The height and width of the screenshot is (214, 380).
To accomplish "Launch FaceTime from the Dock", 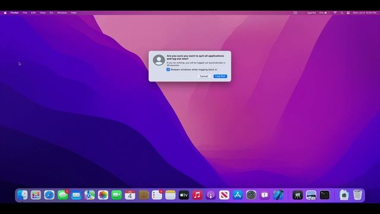I will 116,195.
